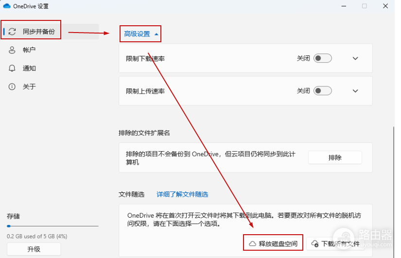Click the vertical scrollbar of settings pane
Screen dimensions: 401x258
coord(394,192)
